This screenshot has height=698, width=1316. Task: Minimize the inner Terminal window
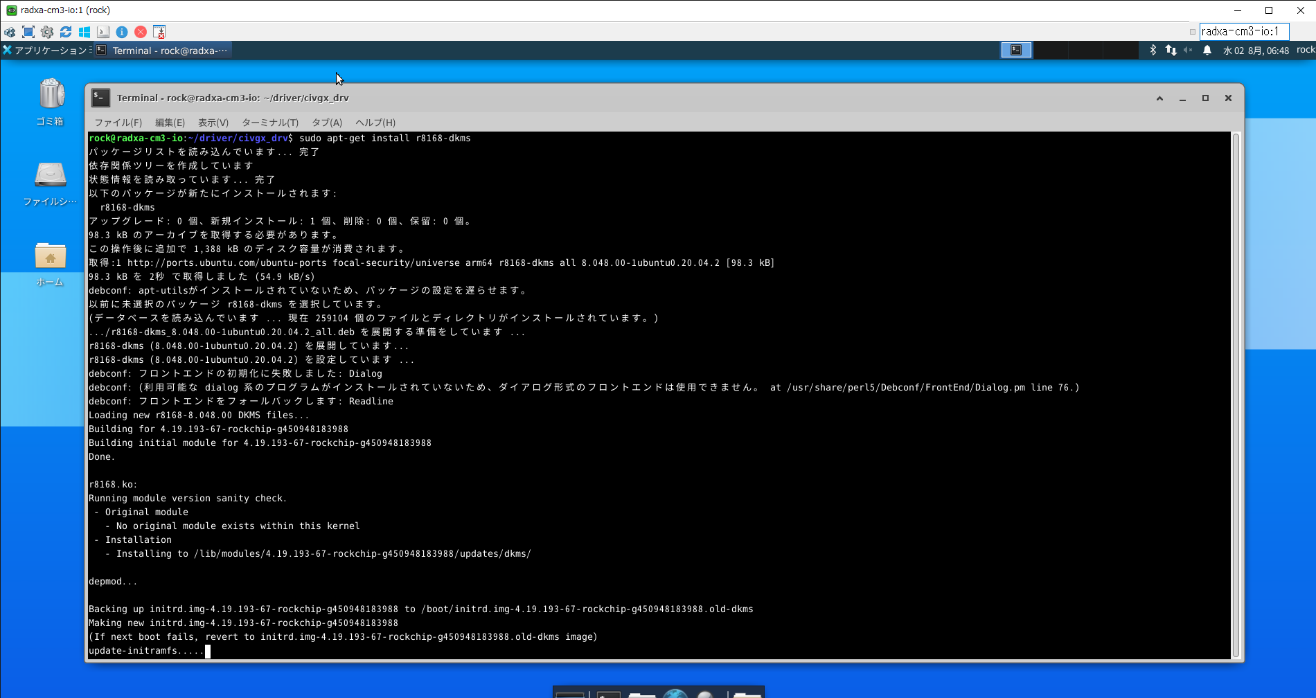click(1182, 98)
